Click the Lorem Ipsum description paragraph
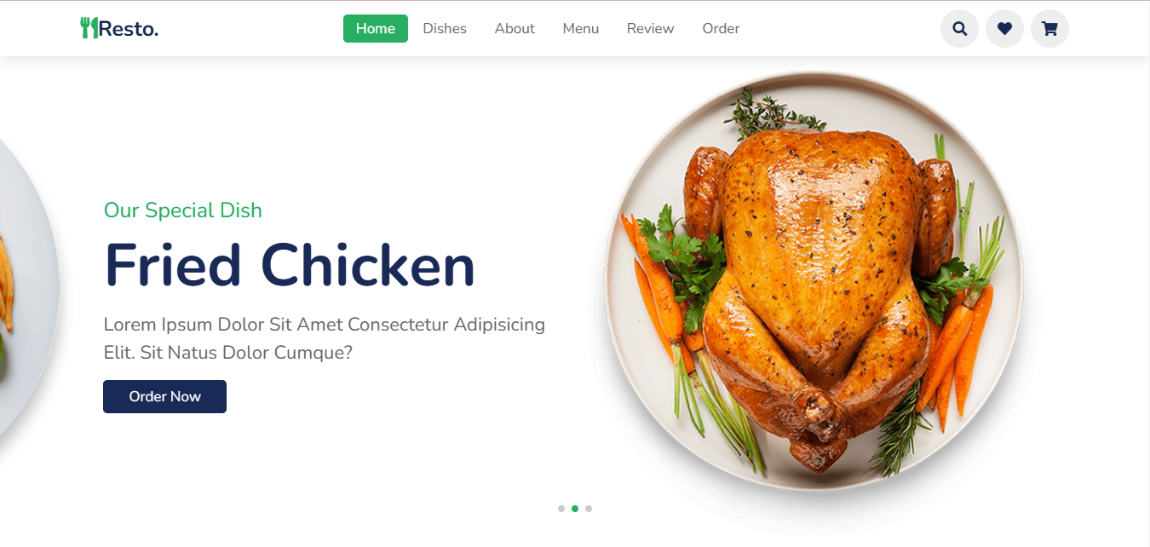The height and width of the screenshot is (547, 1150). (325, 338)
